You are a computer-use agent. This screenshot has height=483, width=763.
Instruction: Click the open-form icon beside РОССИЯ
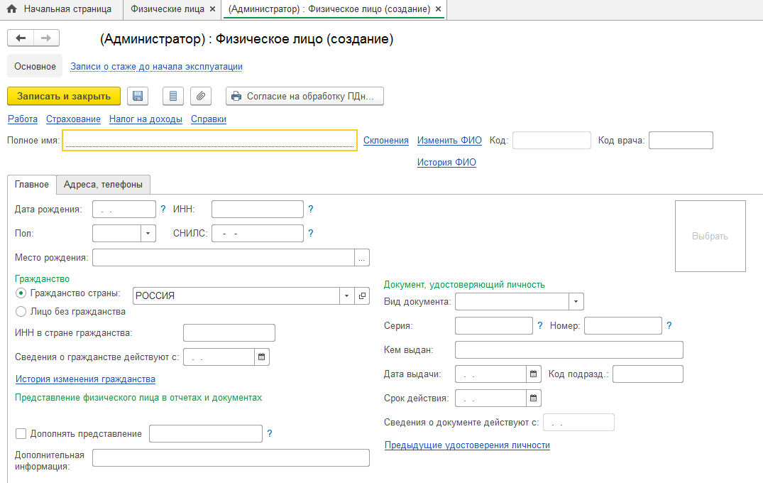tap(362, 295)
